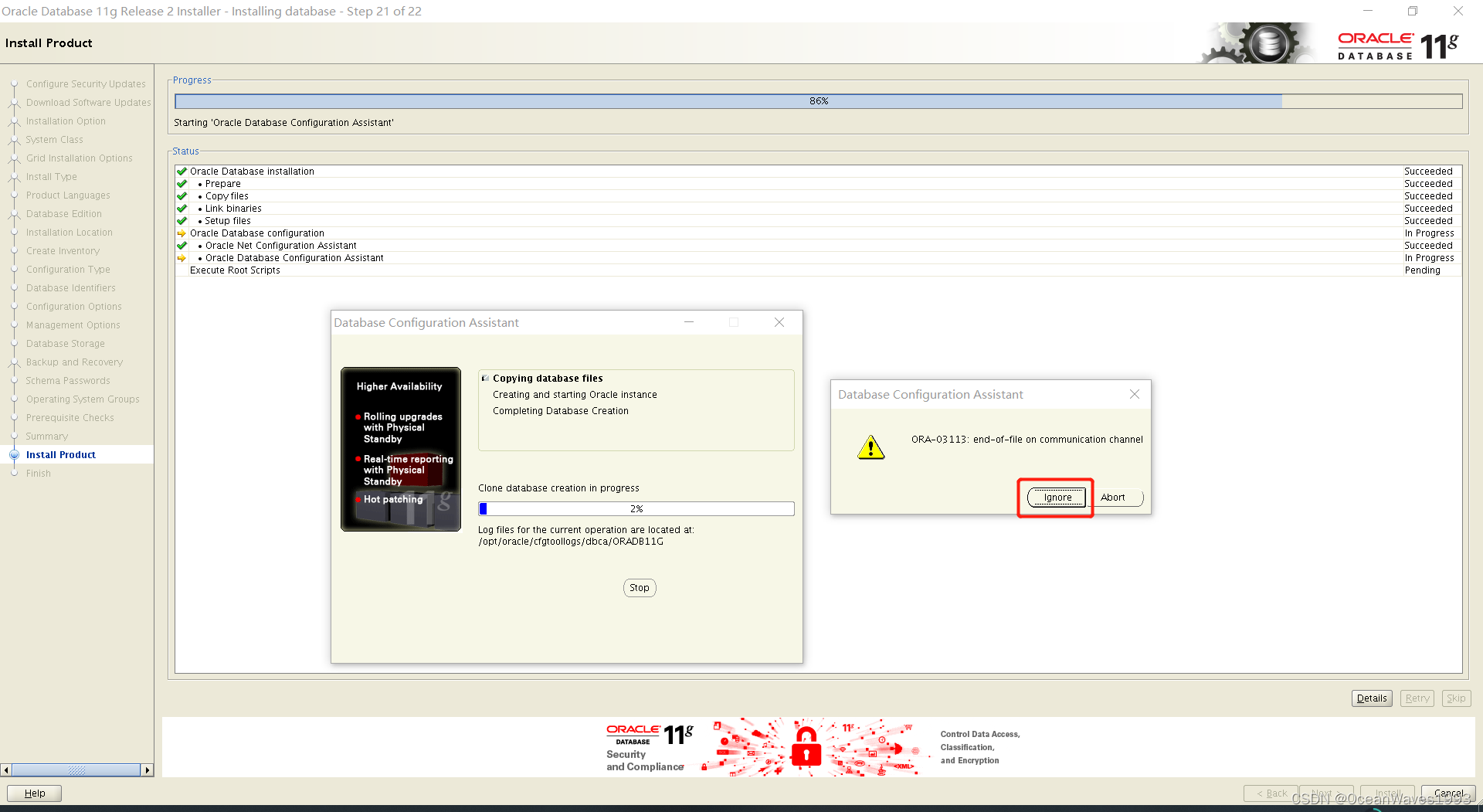The image size is (1483, 812).
Task: Close the Database Configuration Assistant progress window
Action: click(x=779, y=322)
